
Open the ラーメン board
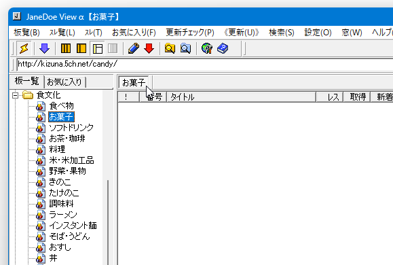pyautogui.click(x=63, y=215)
